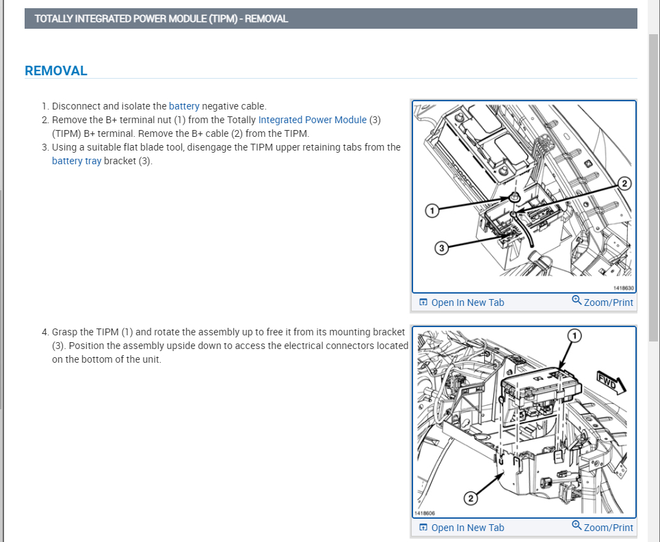Open second diagram 1418606 in a new tab
Viewport: 660px width, 542px height.
coord(462,528)
